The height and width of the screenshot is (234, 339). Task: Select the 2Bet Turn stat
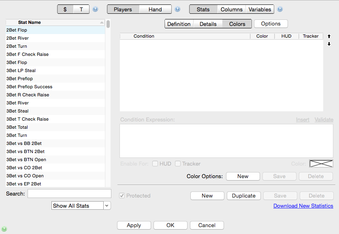click(x=55, y=46)
